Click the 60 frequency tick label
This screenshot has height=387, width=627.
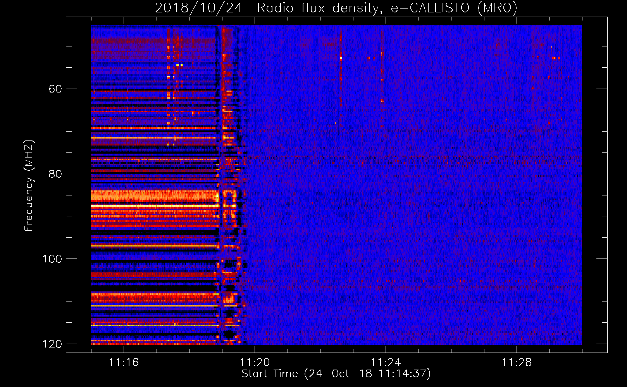[55, 89]
